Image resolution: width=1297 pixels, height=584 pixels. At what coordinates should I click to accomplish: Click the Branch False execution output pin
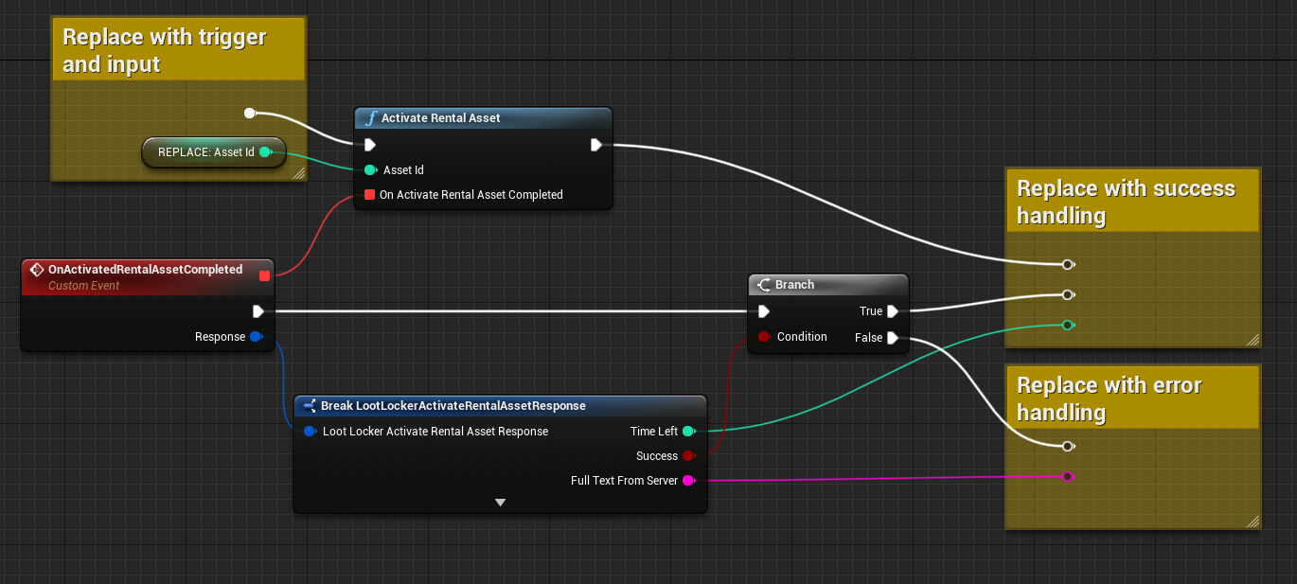click(x=892, y=338)
